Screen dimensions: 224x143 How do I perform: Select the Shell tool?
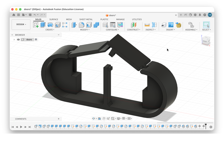(x=89, y=25)
